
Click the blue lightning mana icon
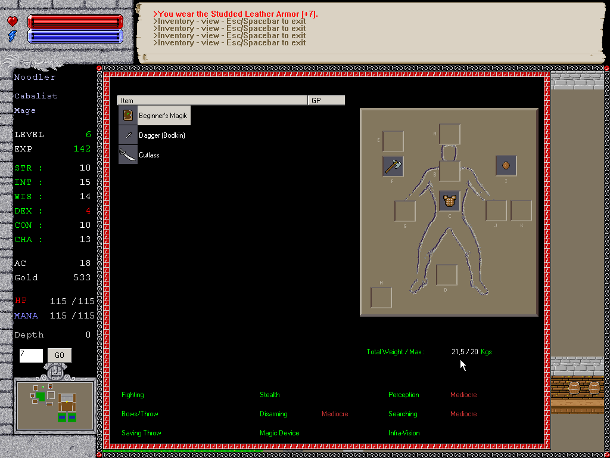[x=13, y=36]
